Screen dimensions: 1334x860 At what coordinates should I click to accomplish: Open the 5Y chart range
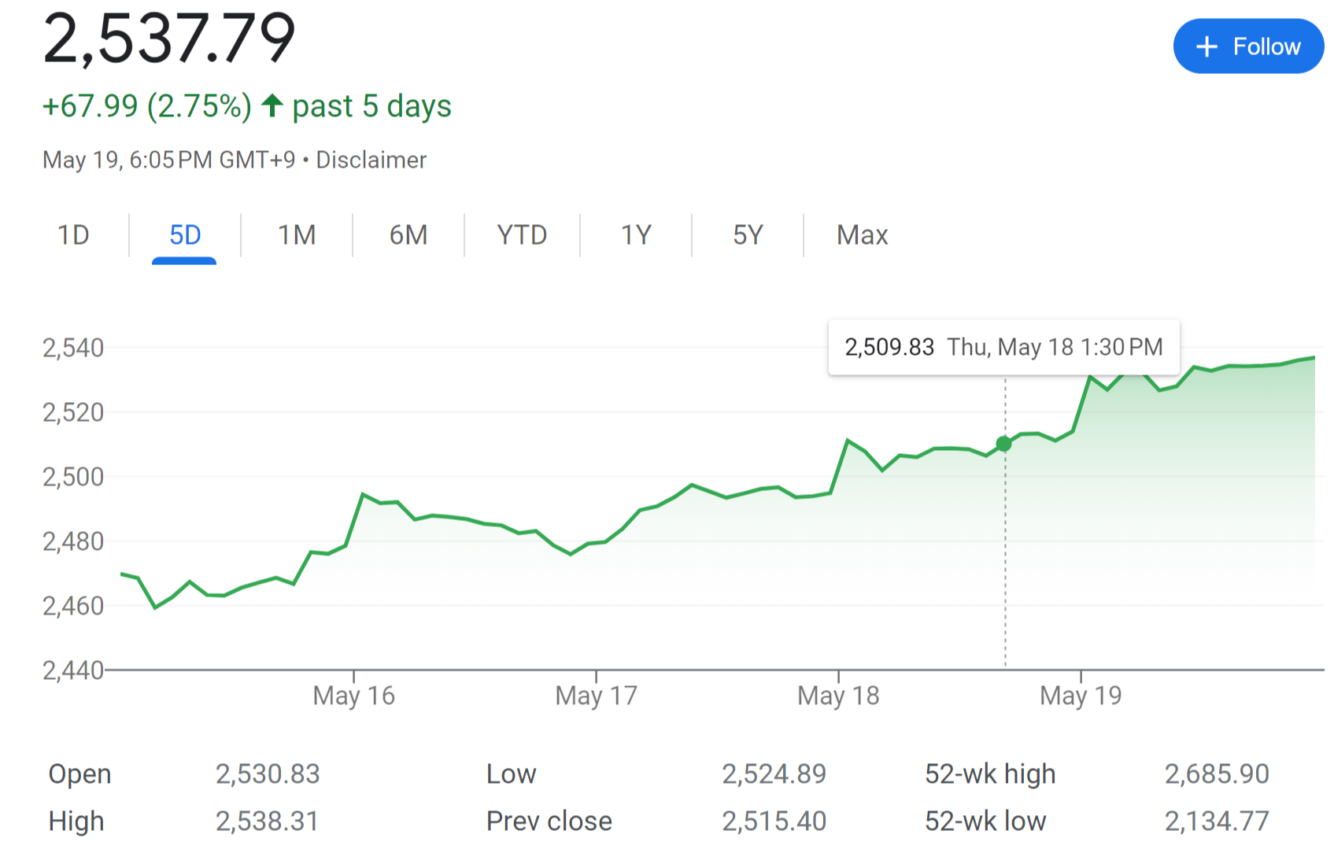pos(748,234)
